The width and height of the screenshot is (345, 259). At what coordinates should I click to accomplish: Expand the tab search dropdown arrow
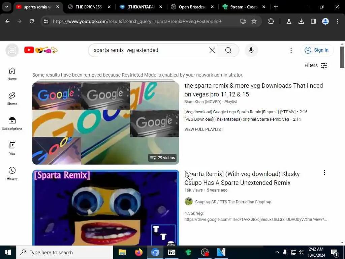[x=7, y=7]
